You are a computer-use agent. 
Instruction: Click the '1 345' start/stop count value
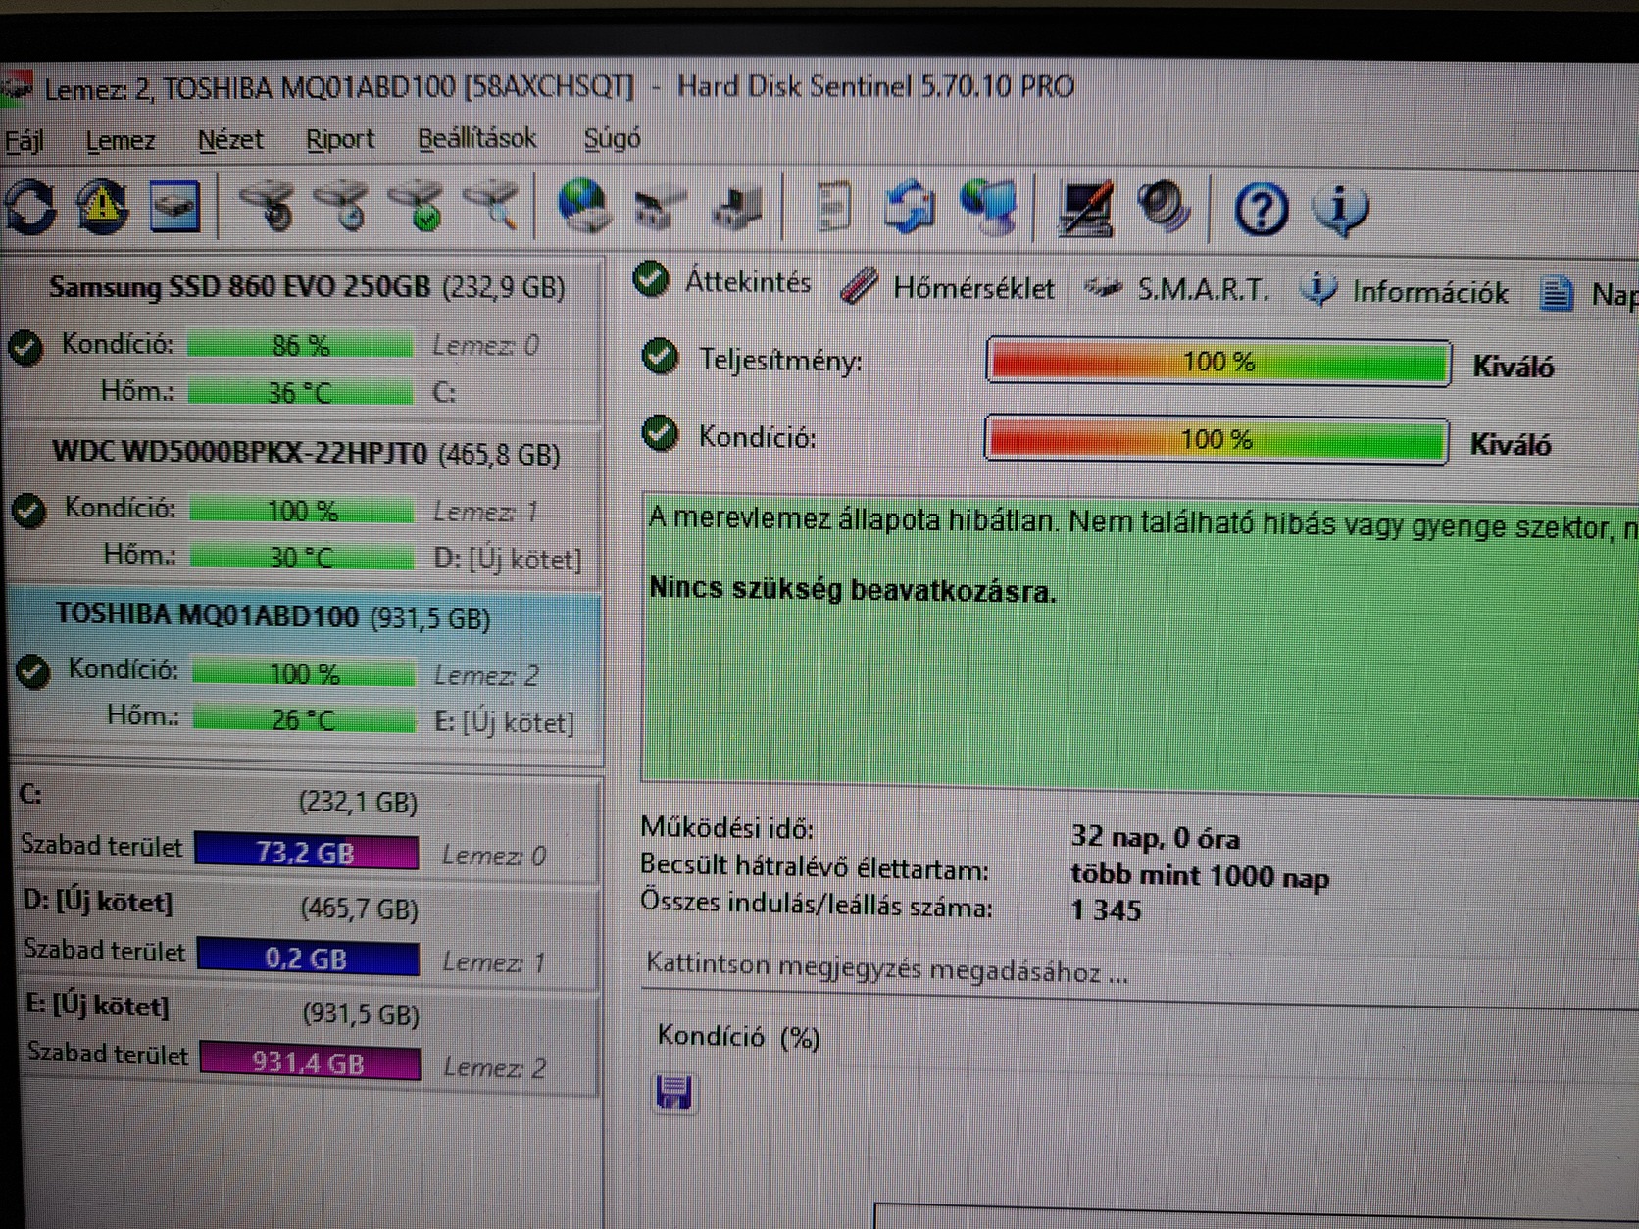[x=1106, y=910]
